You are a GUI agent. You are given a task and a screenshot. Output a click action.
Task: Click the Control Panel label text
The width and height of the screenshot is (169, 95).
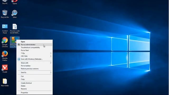tap(5, 32)
